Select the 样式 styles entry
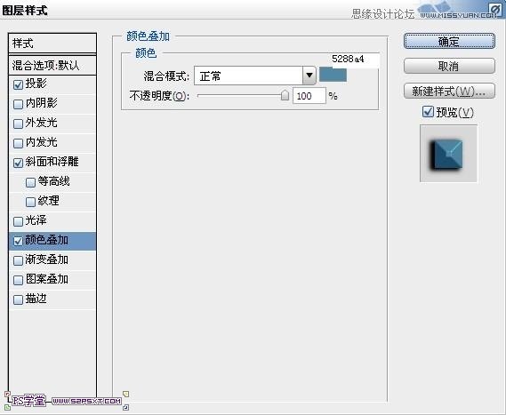The height and width of the screenshot is (415, 506). (x=52, y=43)
